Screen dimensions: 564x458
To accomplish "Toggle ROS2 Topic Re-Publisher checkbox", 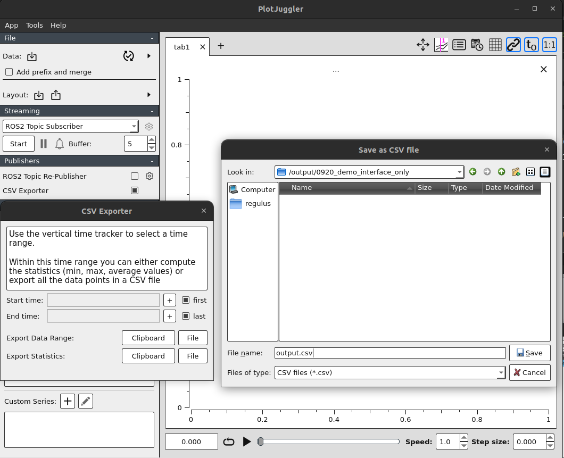I will (x=135, y=176).
